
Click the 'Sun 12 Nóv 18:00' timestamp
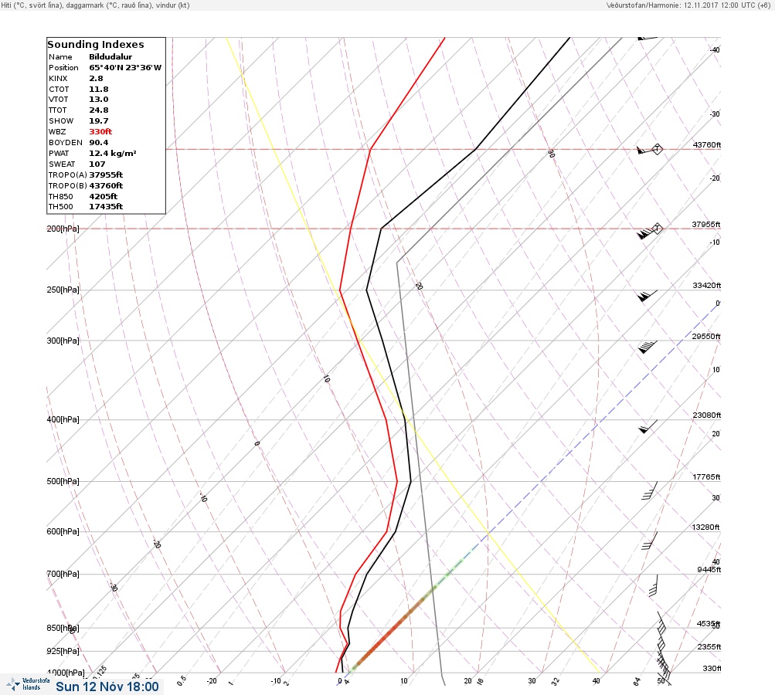click(x=107, y=687)
